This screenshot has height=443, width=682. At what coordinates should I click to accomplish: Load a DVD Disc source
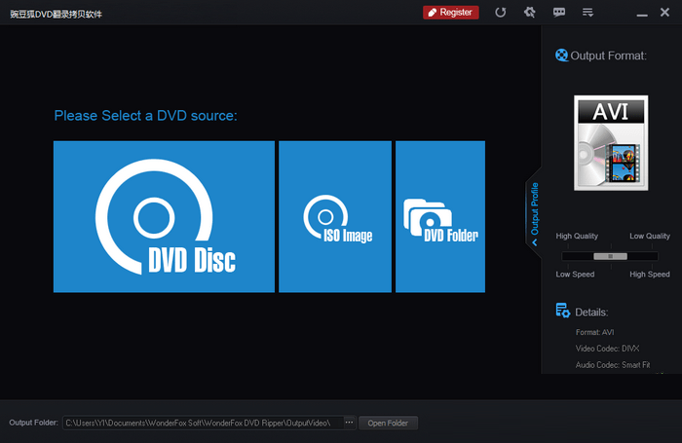pos(164,216)
